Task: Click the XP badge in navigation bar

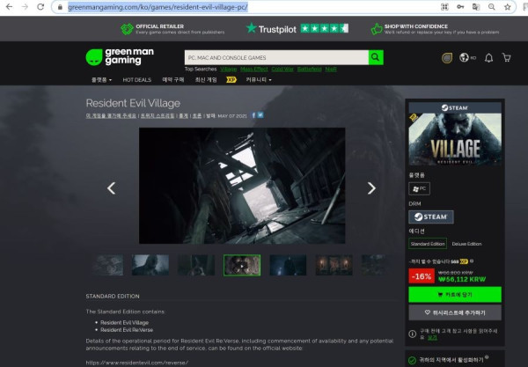Action: pyautogui.click(x=231, y=80)
